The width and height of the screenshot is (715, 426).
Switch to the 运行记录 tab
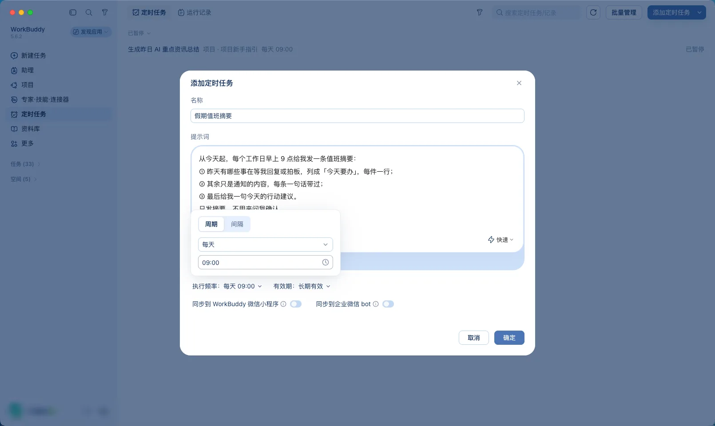(195, 12)
